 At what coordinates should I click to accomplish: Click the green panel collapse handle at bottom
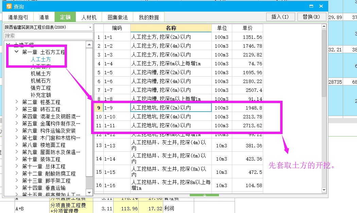click(204, 195)
